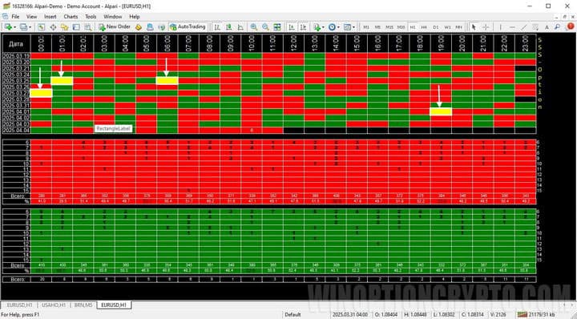This screenshot has height=319, width=577.
Task: Switch to the BRN,M5 chart tab
Action: tap(83, 305)
